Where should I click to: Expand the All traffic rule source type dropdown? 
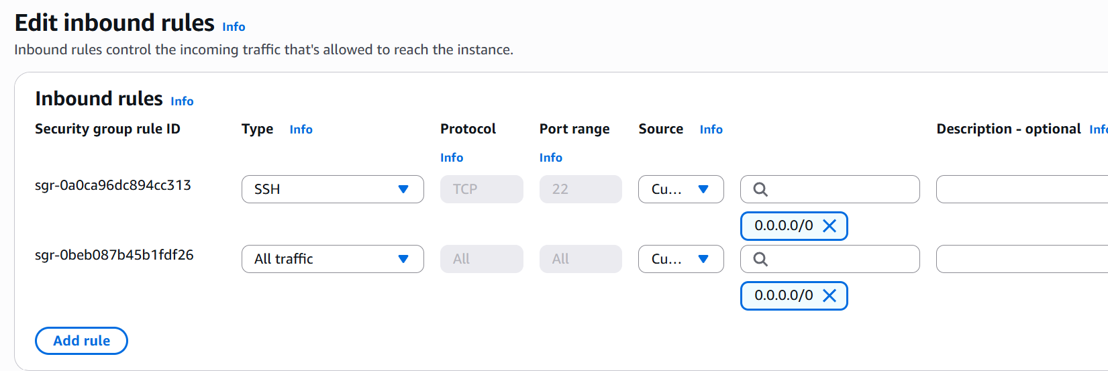(x=681, y=259)
